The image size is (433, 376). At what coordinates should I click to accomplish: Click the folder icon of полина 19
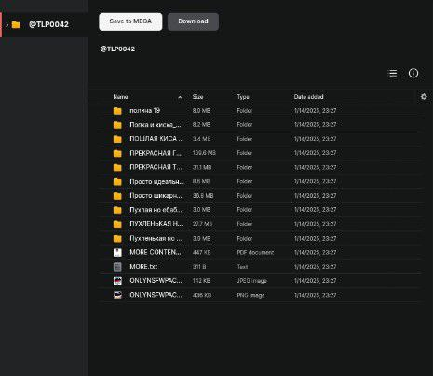coord(117,111)
